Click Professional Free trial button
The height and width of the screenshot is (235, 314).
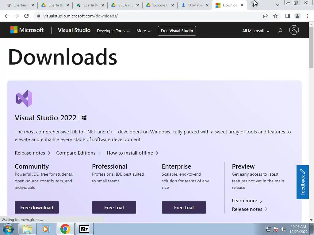(x=114, y=207)
